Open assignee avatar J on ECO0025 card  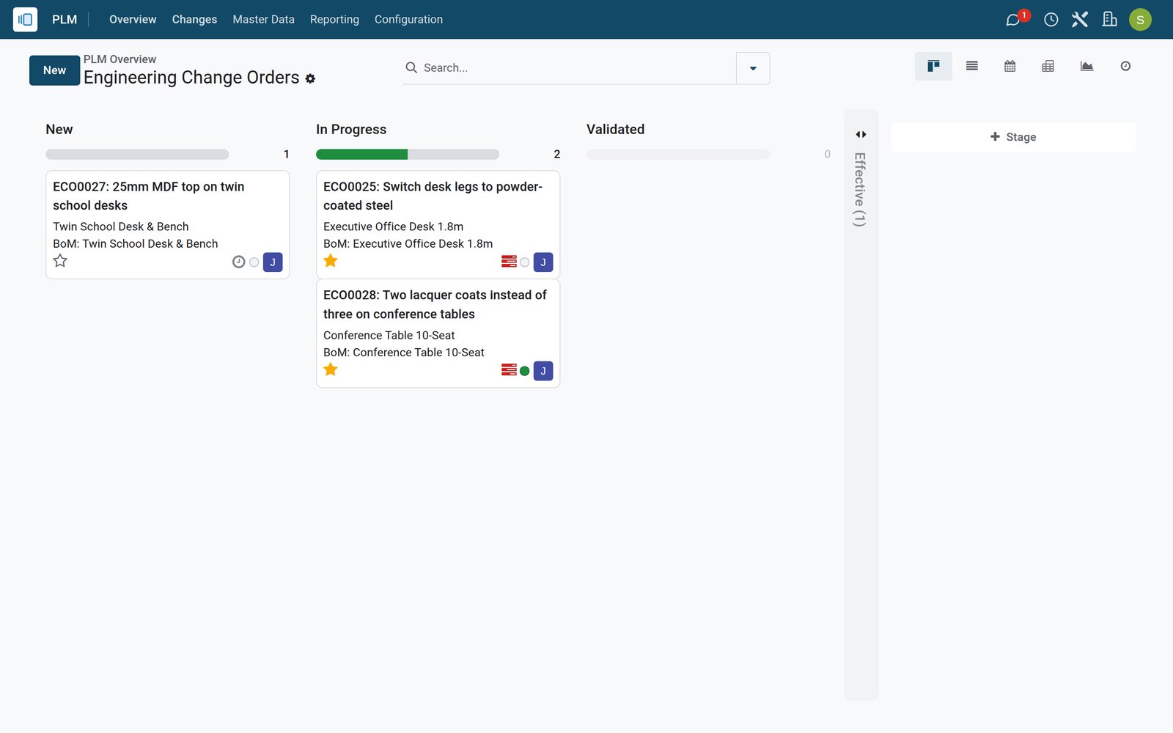(x=543, y=262)
